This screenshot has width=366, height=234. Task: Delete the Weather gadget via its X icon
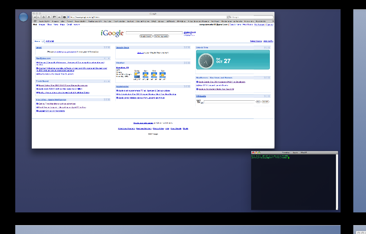point(189,63)
